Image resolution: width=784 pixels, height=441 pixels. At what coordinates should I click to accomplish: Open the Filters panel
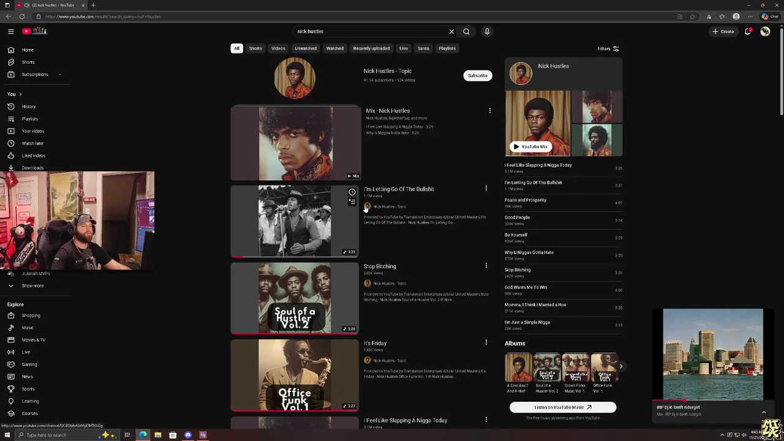[608, 48]
